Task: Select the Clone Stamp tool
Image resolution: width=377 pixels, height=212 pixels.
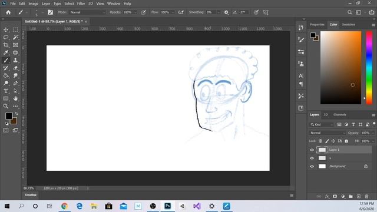Action: click(x=15, y=60)
